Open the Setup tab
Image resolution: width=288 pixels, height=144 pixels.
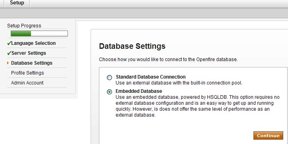(17, 3)
